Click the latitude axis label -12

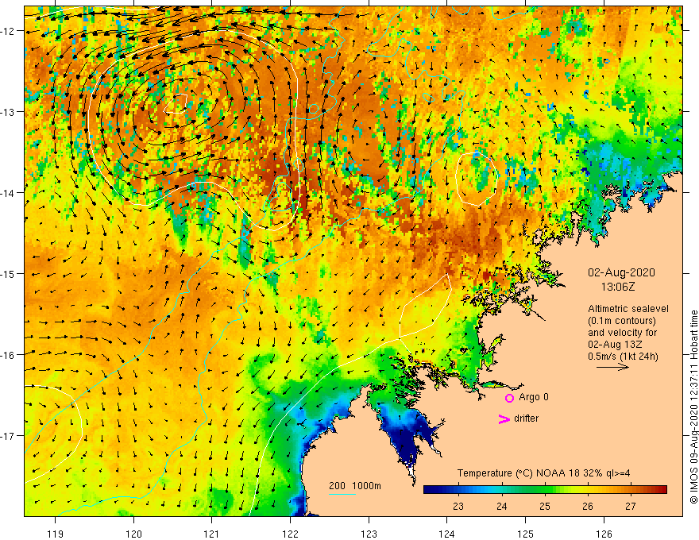pyautogui.click(x=8, y=31)
